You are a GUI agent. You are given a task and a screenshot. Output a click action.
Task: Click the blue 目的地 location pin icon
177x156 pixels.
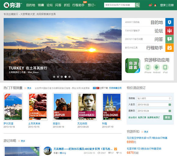(169, 22)
